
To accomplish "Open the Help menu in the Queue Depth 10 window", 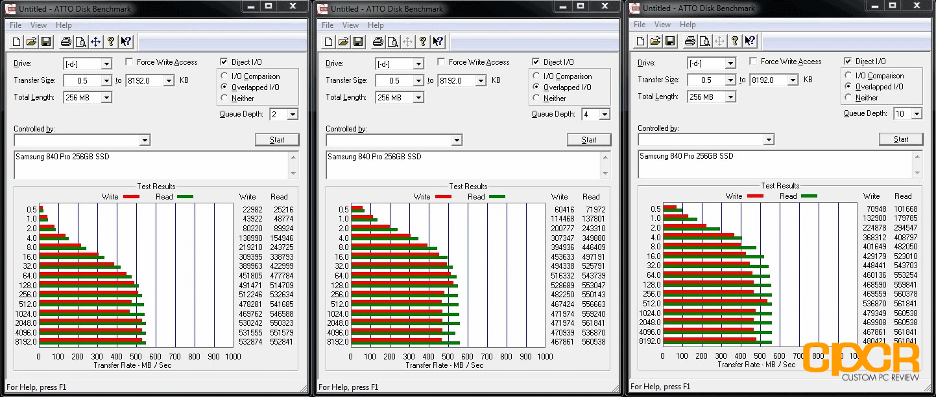I will click(688, 25).
